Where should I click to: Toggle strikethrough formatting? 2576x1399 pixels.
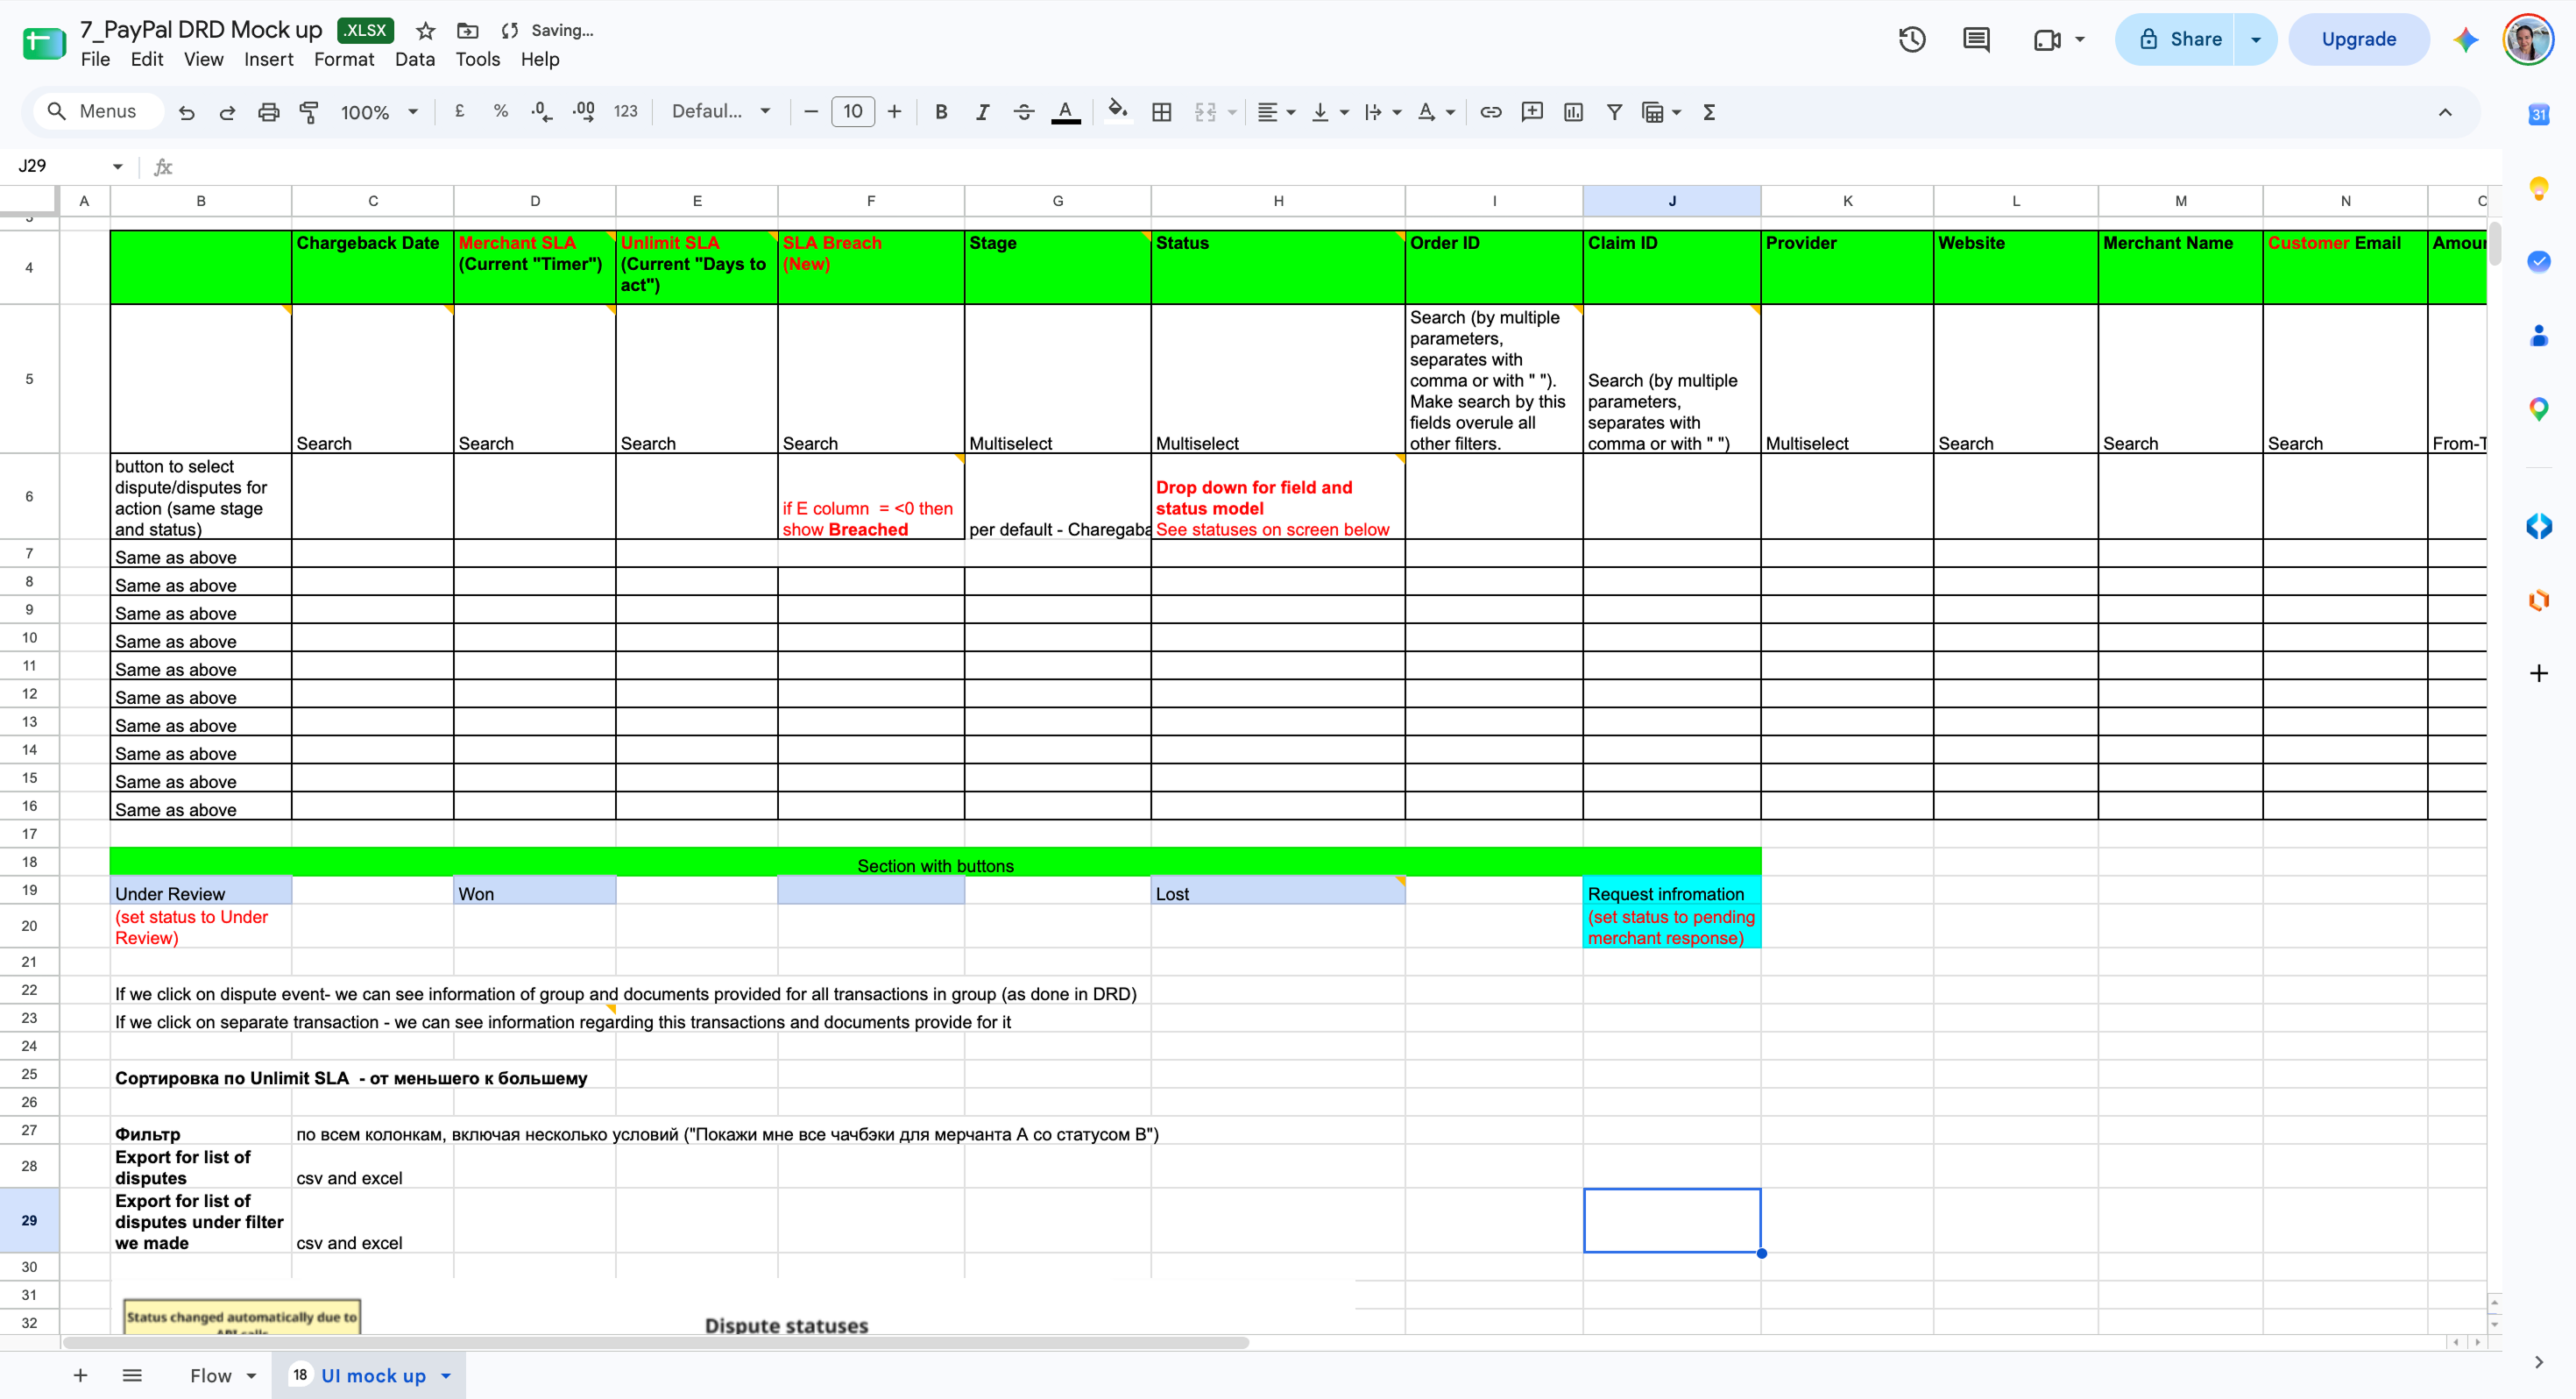click(1023, 112)
